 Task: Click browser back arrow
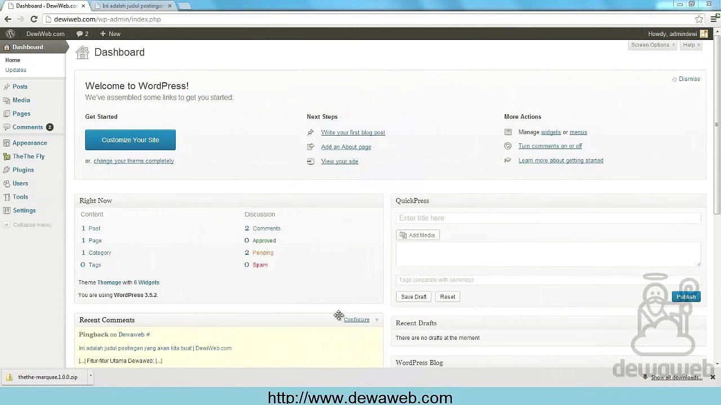coord(8,19)
